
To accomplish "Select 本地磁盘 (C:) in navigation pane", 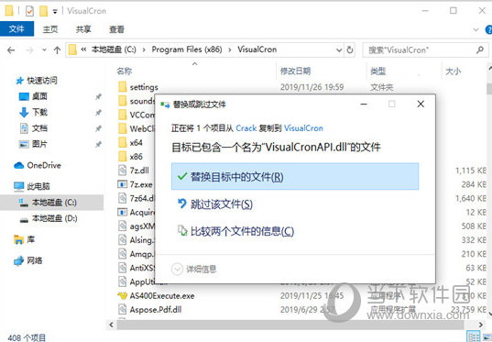I will pos(52,203).
